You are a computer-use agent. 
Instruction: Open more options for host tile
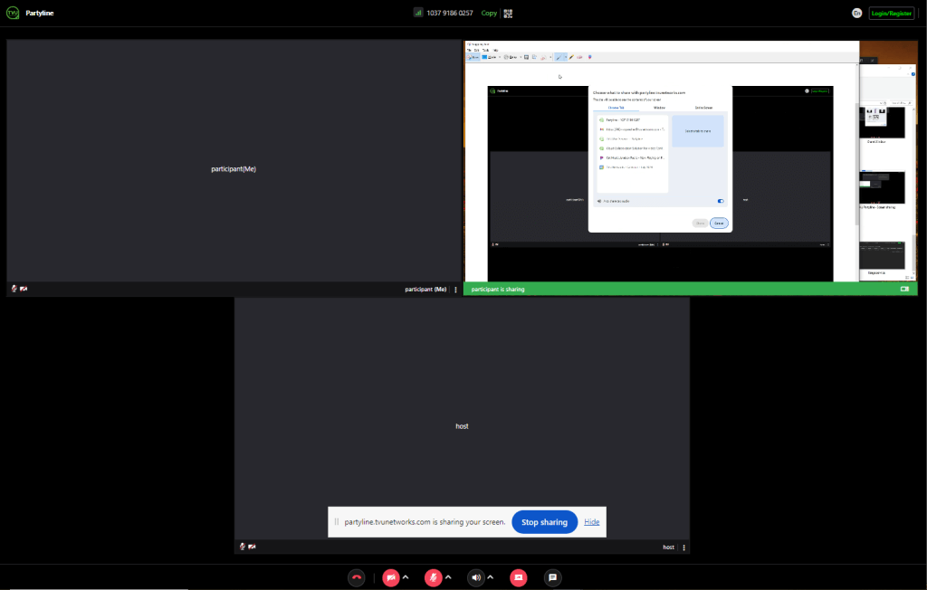click(684, 547)
